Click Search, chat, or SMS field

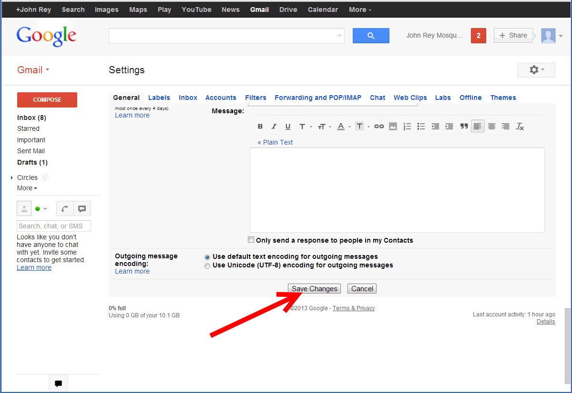[54, 226]
